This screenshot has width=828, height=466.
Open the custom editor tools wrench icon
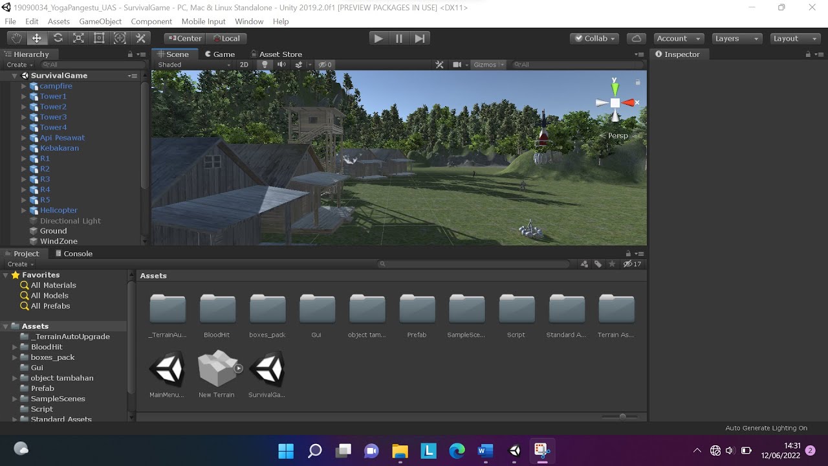(140, 38)
